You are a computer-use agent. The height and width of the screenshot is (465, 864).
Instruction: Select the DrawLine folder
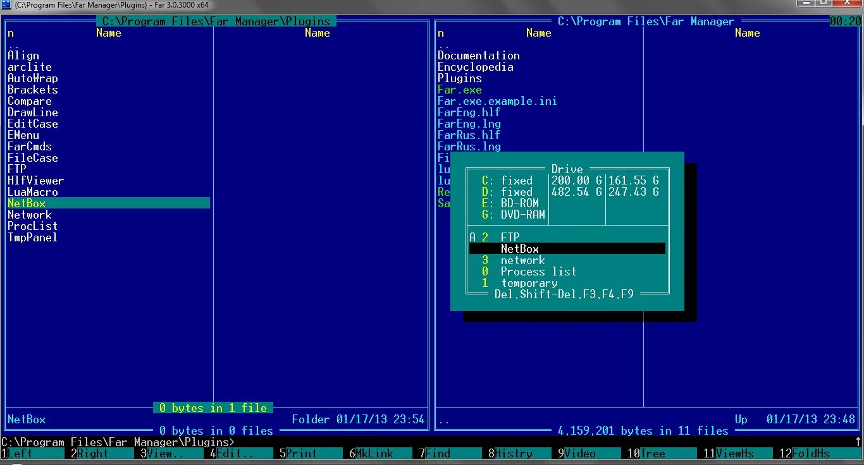(x=33, y=112)
